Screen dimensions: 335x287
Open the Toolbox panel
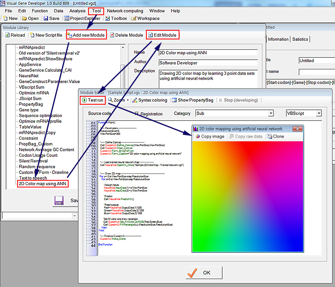click(116, 18)
